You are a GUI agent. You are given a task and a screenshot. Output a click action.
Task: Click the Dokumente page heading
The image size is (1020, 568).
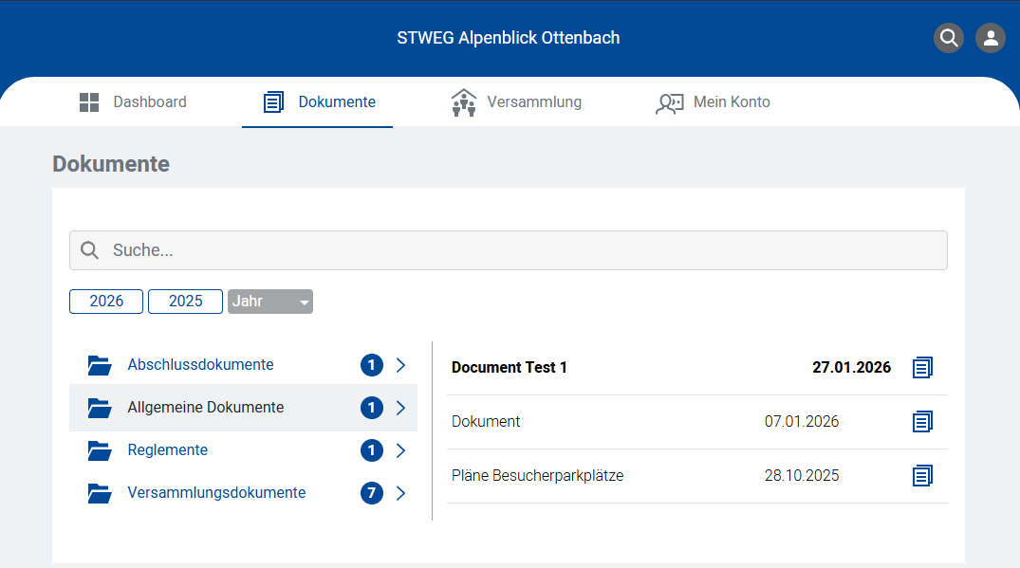pyautogui.click(x=111, y=164)
